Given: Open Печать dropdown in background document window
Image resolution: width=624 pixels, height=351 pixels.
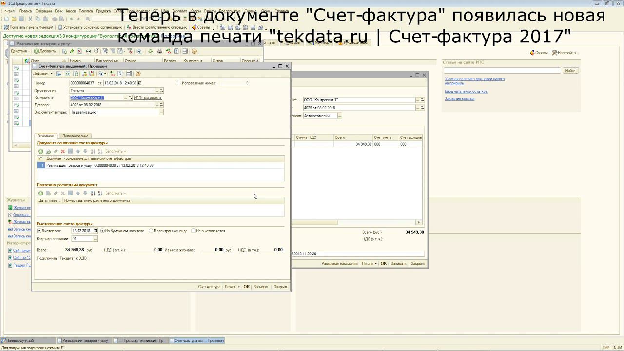Looking at the screenshot, I should (x=369, y=264).
